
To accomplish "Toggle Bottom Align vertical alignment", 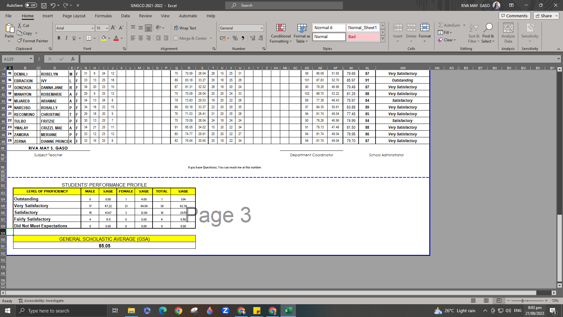I will 148,28.
